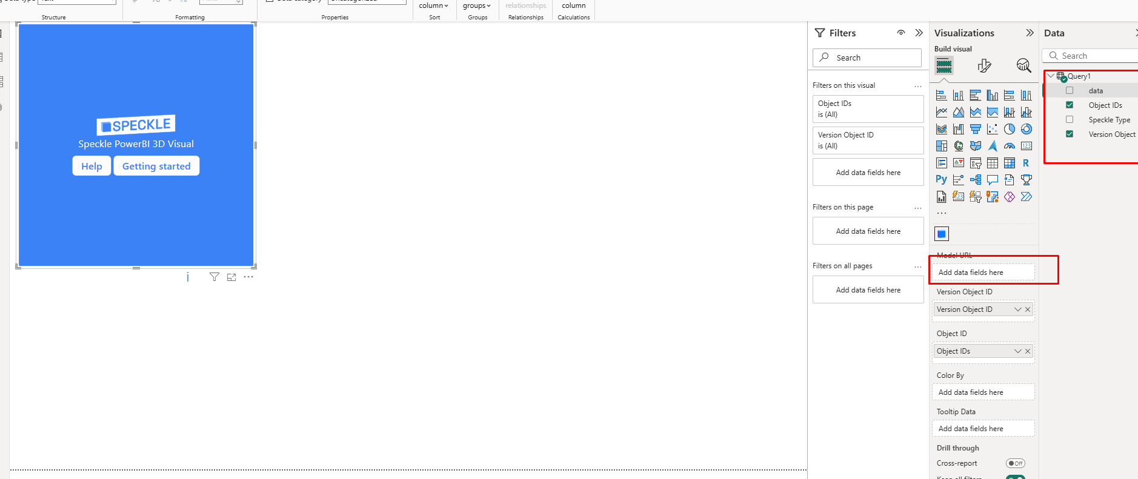The image size is (1138, 479).
Task: Click the Tooltip Data field well
Action: 983,429
